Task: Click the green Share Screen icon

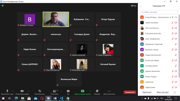Action: pyautogui.click(x=82, y=91)
